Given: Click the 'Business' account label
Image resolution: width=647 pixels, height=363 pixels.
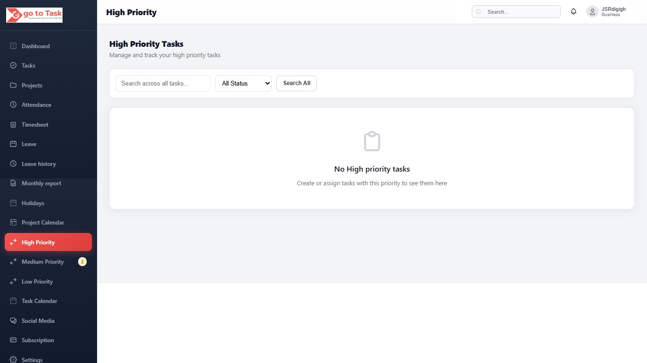Looking at the screenshot, I should coord(611,15).
